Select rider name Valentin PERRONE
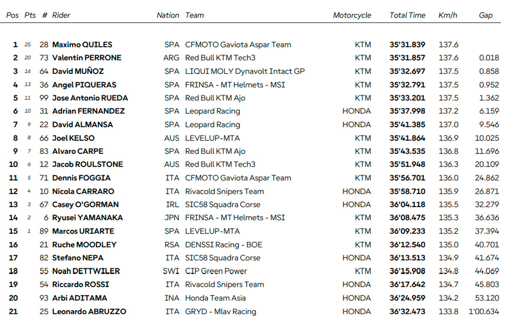Image resolution: width=507 pixels, height=316 pixels. [x=87, y=58]
